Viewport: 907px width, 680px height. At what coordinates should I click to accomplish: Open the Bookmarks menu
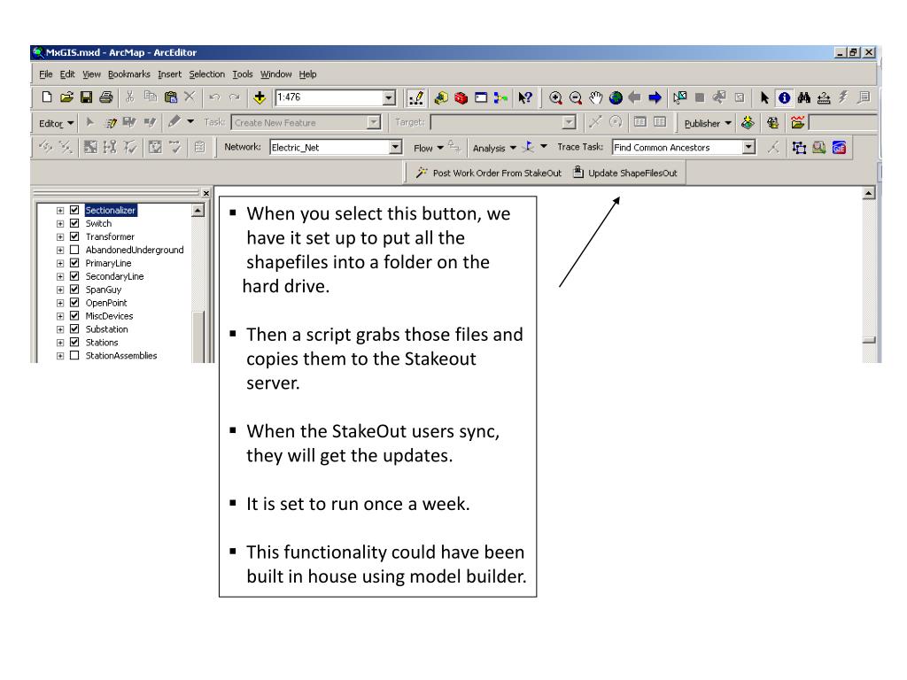click(x=129, y=74)
